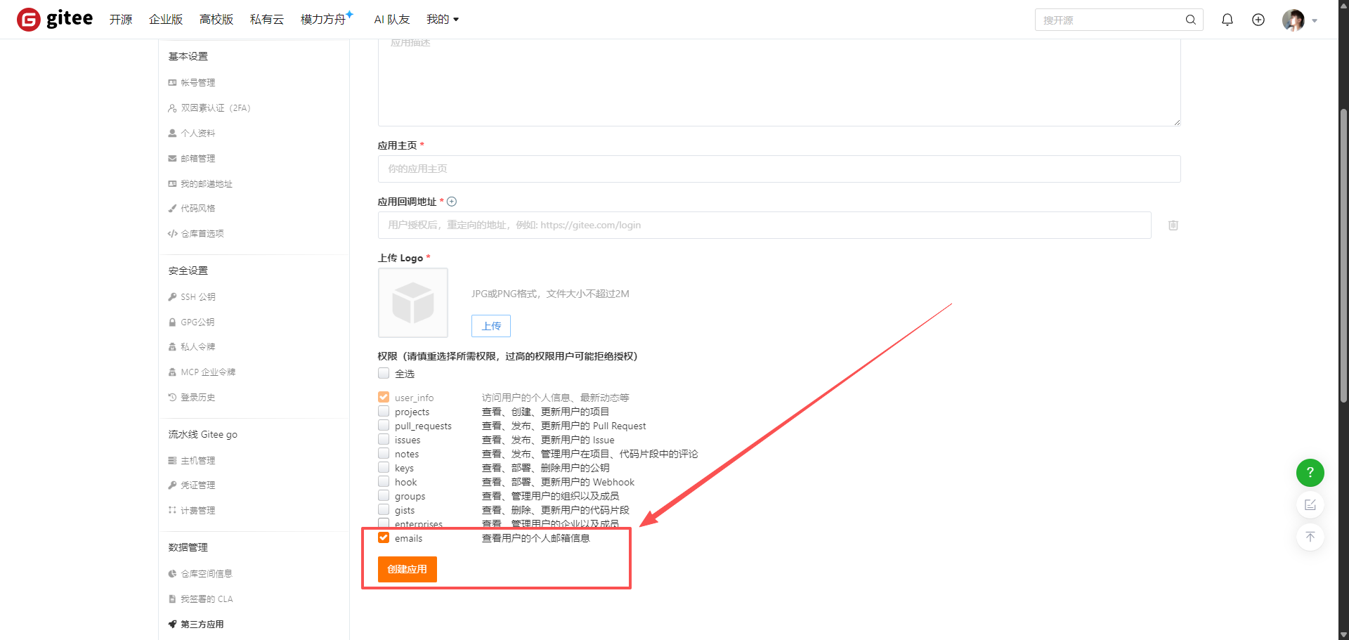
Task: Click the 上传 logo upload button
Action: pos(490,326)
